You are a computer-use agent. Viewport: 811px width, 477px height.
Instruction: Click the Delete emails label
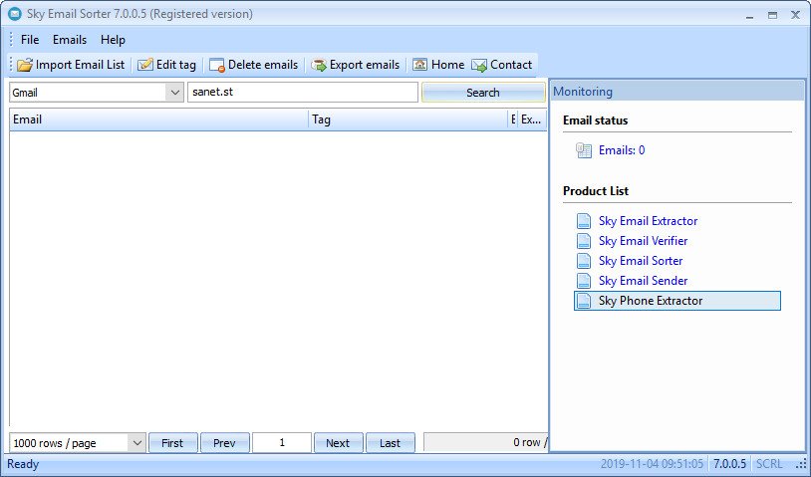(263, 65)
